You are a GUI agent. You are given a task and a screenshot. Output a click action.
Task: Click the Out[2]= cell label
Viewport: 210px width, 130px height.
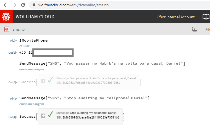pos(13,53)
